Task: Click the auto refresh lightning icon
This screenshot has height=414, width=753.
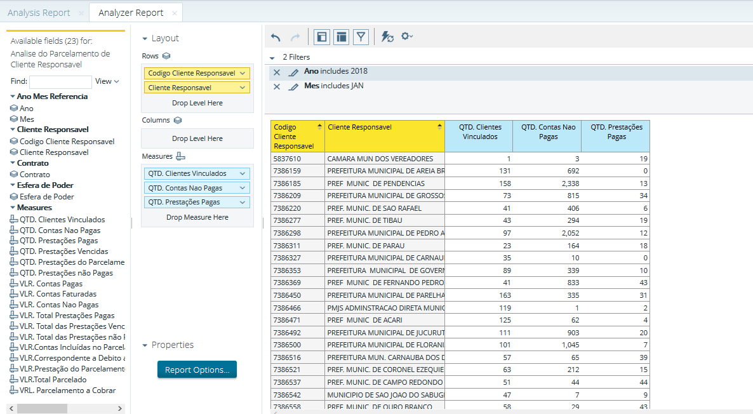Action: pyautogui.click(x=387, y=37)
